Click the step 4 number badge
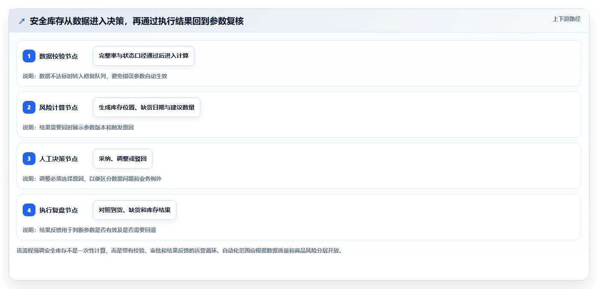 tap(29, 210)
